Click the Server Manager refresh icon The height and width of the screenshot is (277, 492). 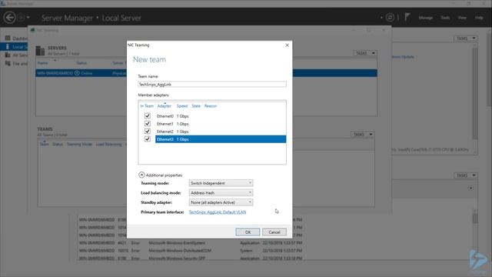tap(390, 18)
